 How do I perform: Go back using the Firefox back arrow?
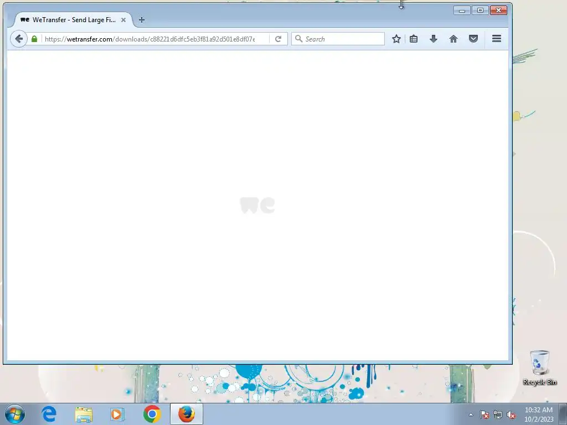[19, 39]
